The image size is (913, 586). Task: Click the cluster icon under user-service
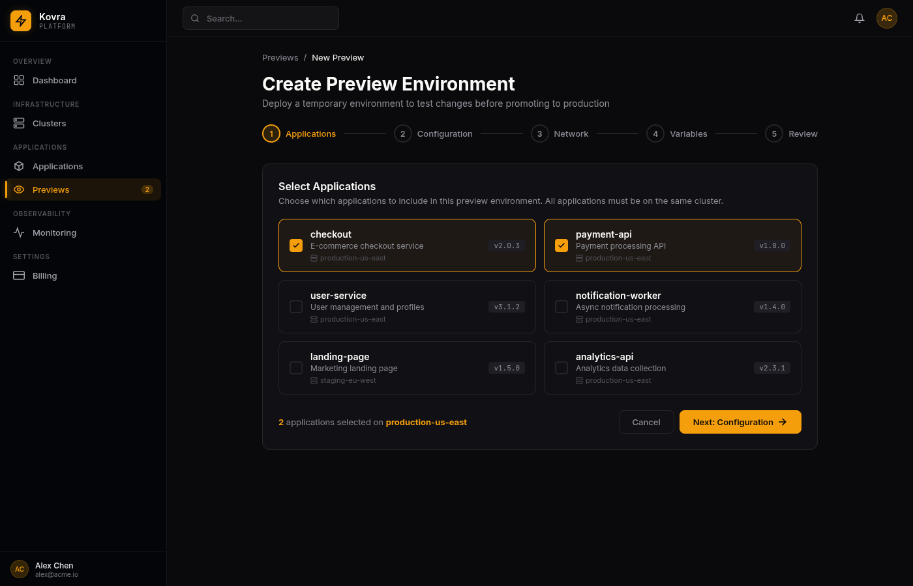pos(314,320)
